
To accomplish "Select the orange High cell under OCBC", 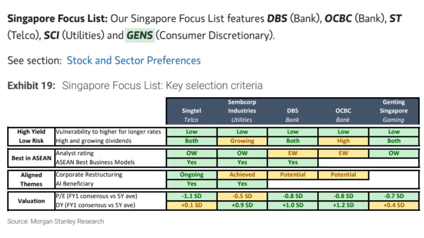I will 343,141.
